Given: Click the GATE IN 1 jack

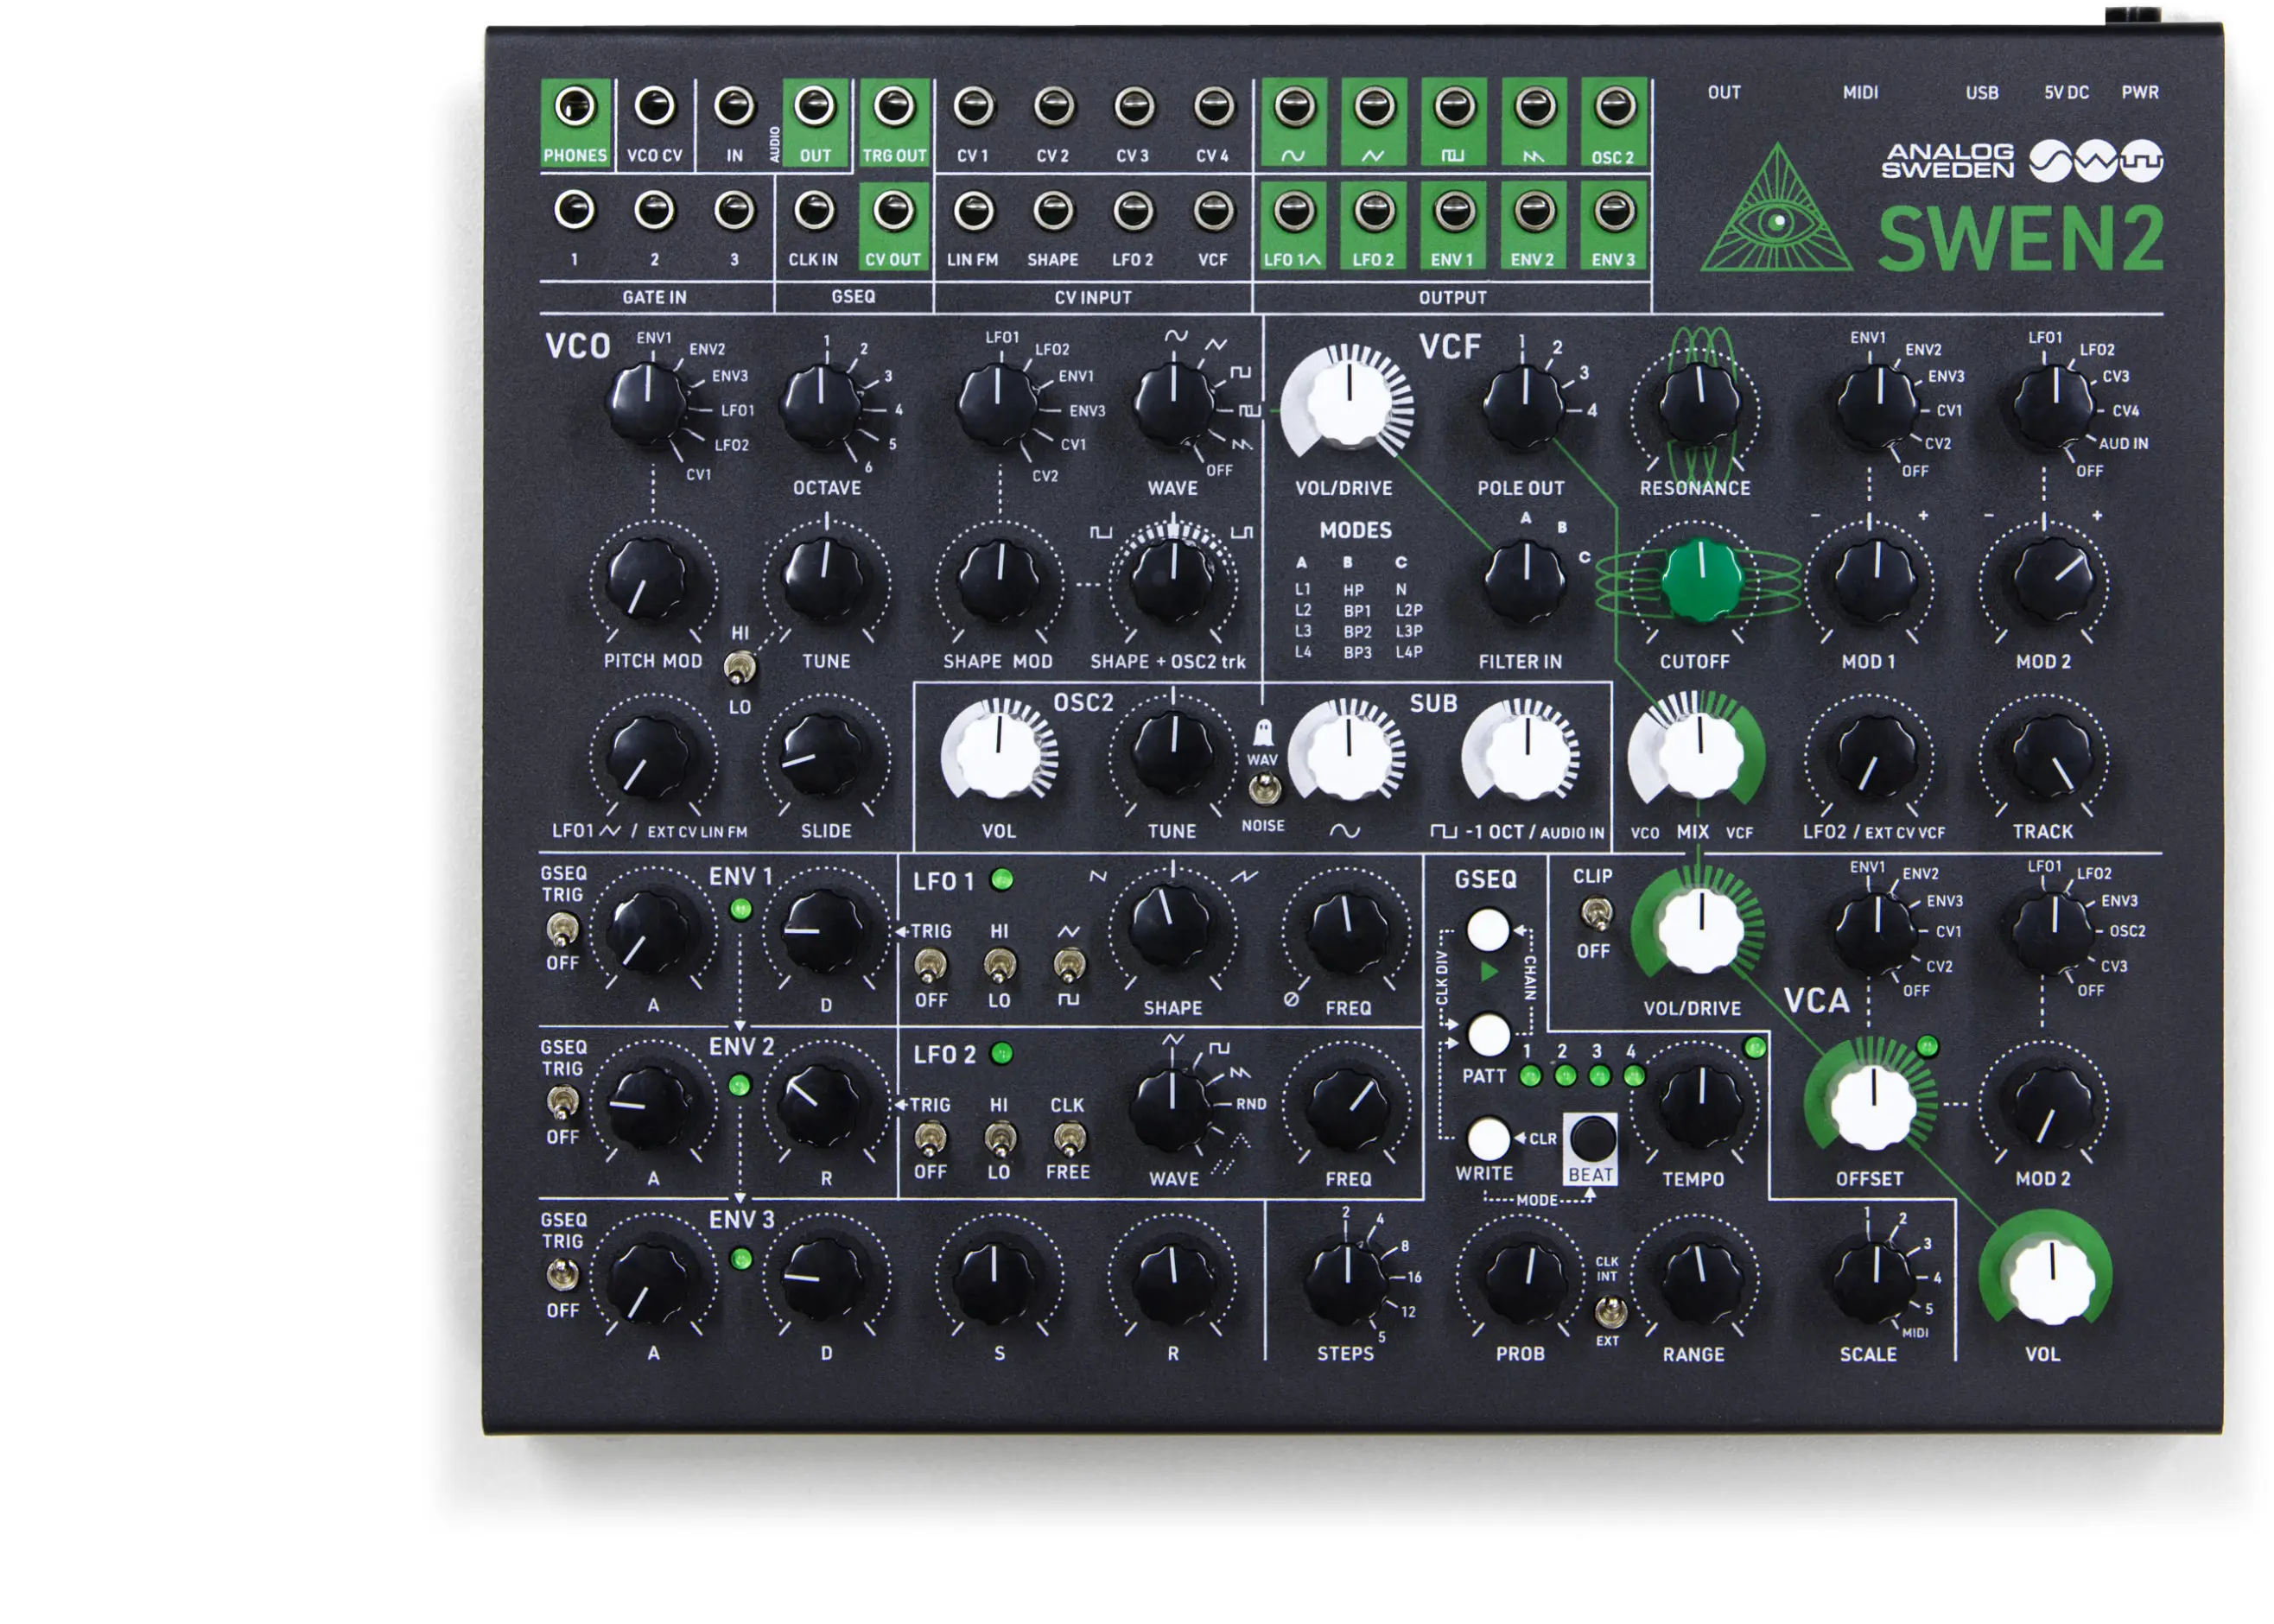Looking at the screenshot, I should coord(575,211).
